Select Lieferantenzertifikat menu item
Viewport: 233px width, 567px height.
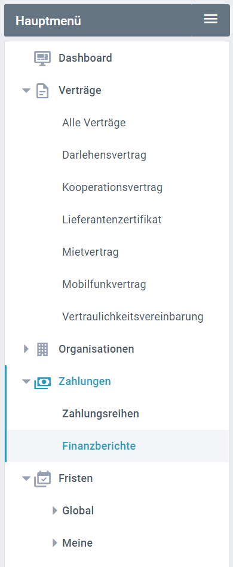point(112,220)
